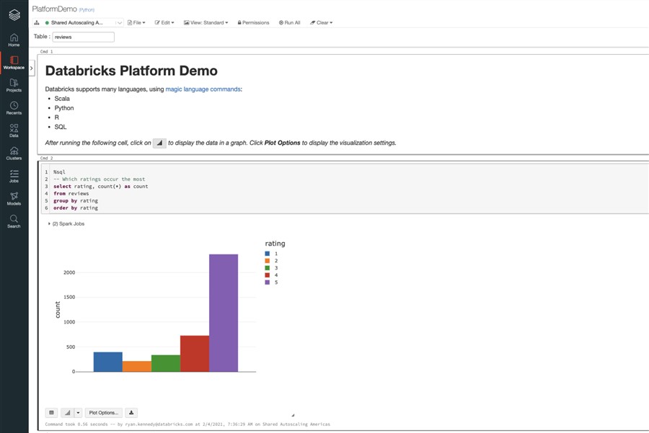649x433 pixels.
Task: Open notebook Permissions
Action: 253,23
